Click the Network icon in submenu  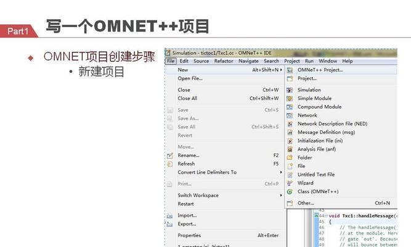(290, 115)
